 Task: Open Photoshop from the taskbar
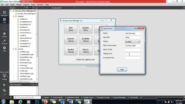(37, 102)
